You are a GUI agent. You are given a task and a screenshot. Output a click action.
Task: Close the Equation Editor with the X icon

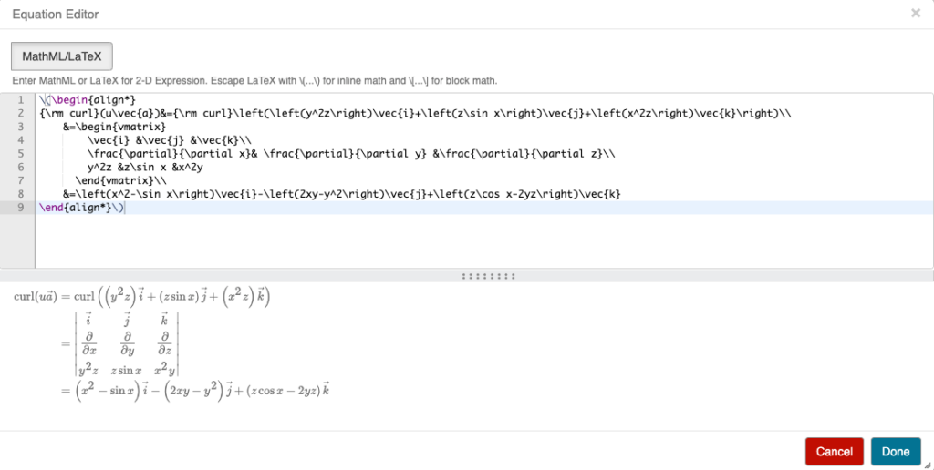pyautogui.click(x=916, y=14)
